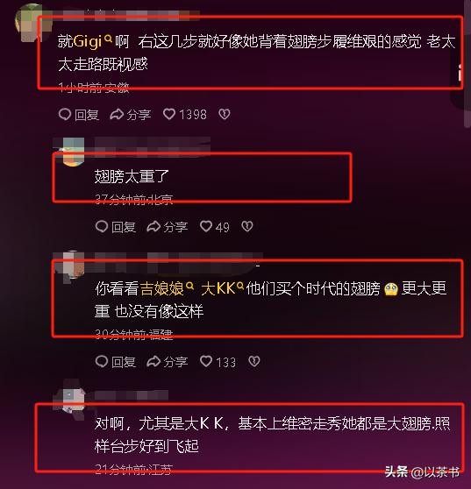The height and width of the screenshot is (489, 471).
Task: Reply to the 翅膀太重了 comment
Action: (x=116, y=227)
